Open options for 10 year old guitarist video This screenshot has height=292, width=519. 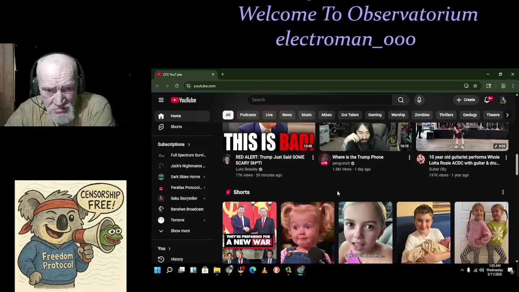pyautogui.click(x=506, y=157)
